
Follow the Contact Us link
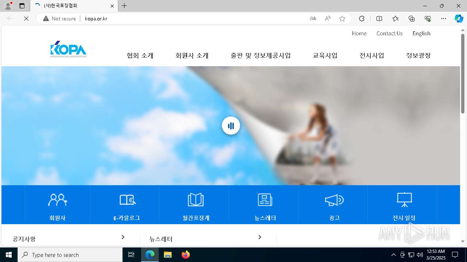pos(389,33)
